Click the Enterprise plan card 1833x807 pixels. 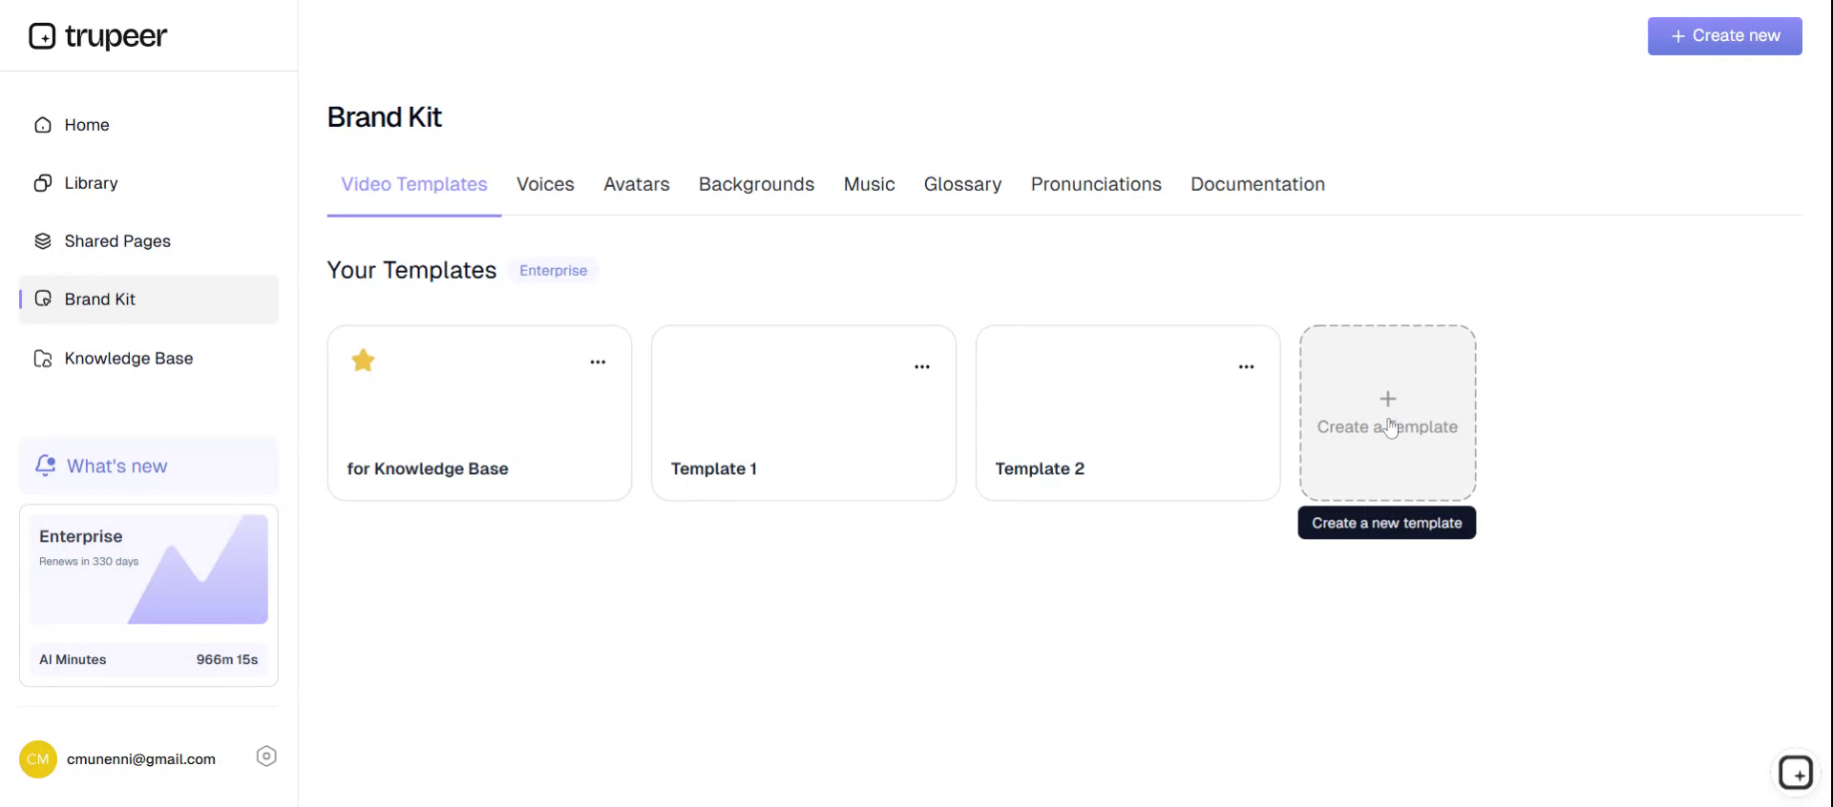pos(149,569)
